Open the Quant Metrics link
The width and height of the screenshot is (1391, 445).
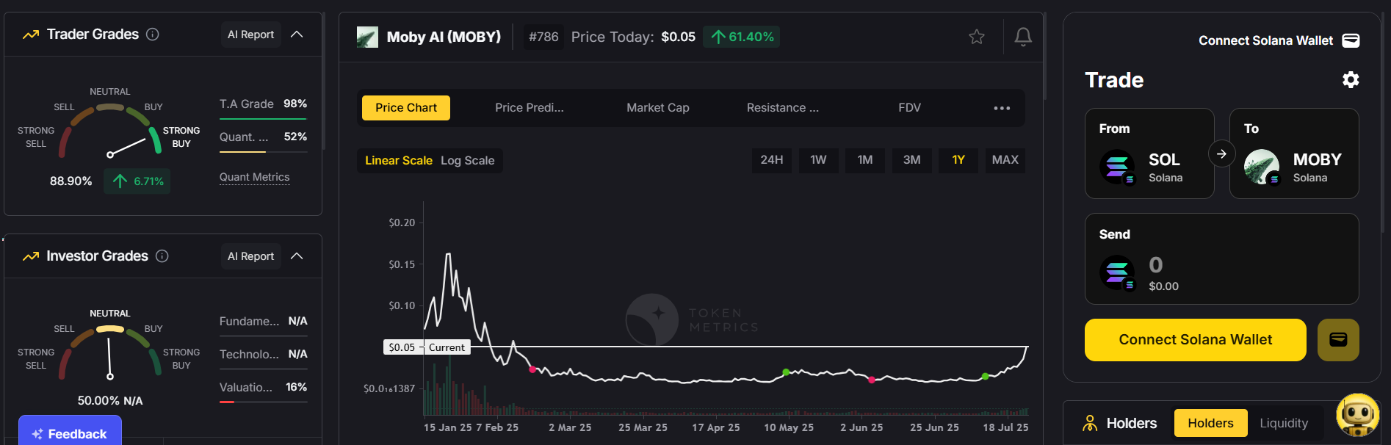pyautogui.click(x=254, y=177)
